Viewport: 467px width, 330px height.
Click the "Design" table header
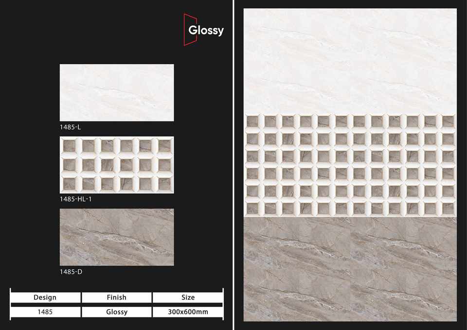[x=45, y=297]
